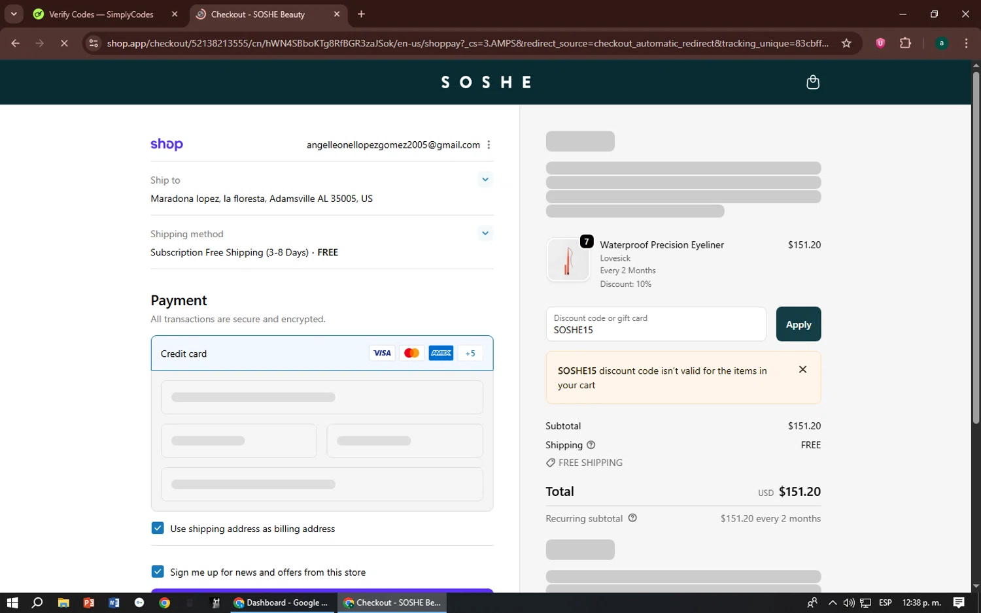The image size is (981, 613).
Task: Open the shield browser extension icon
Action: pos(880,43)
